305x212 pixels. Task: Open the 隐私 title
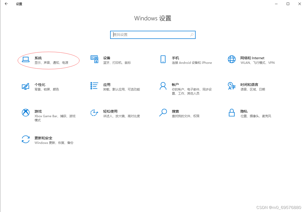click(x=244, y=111)
